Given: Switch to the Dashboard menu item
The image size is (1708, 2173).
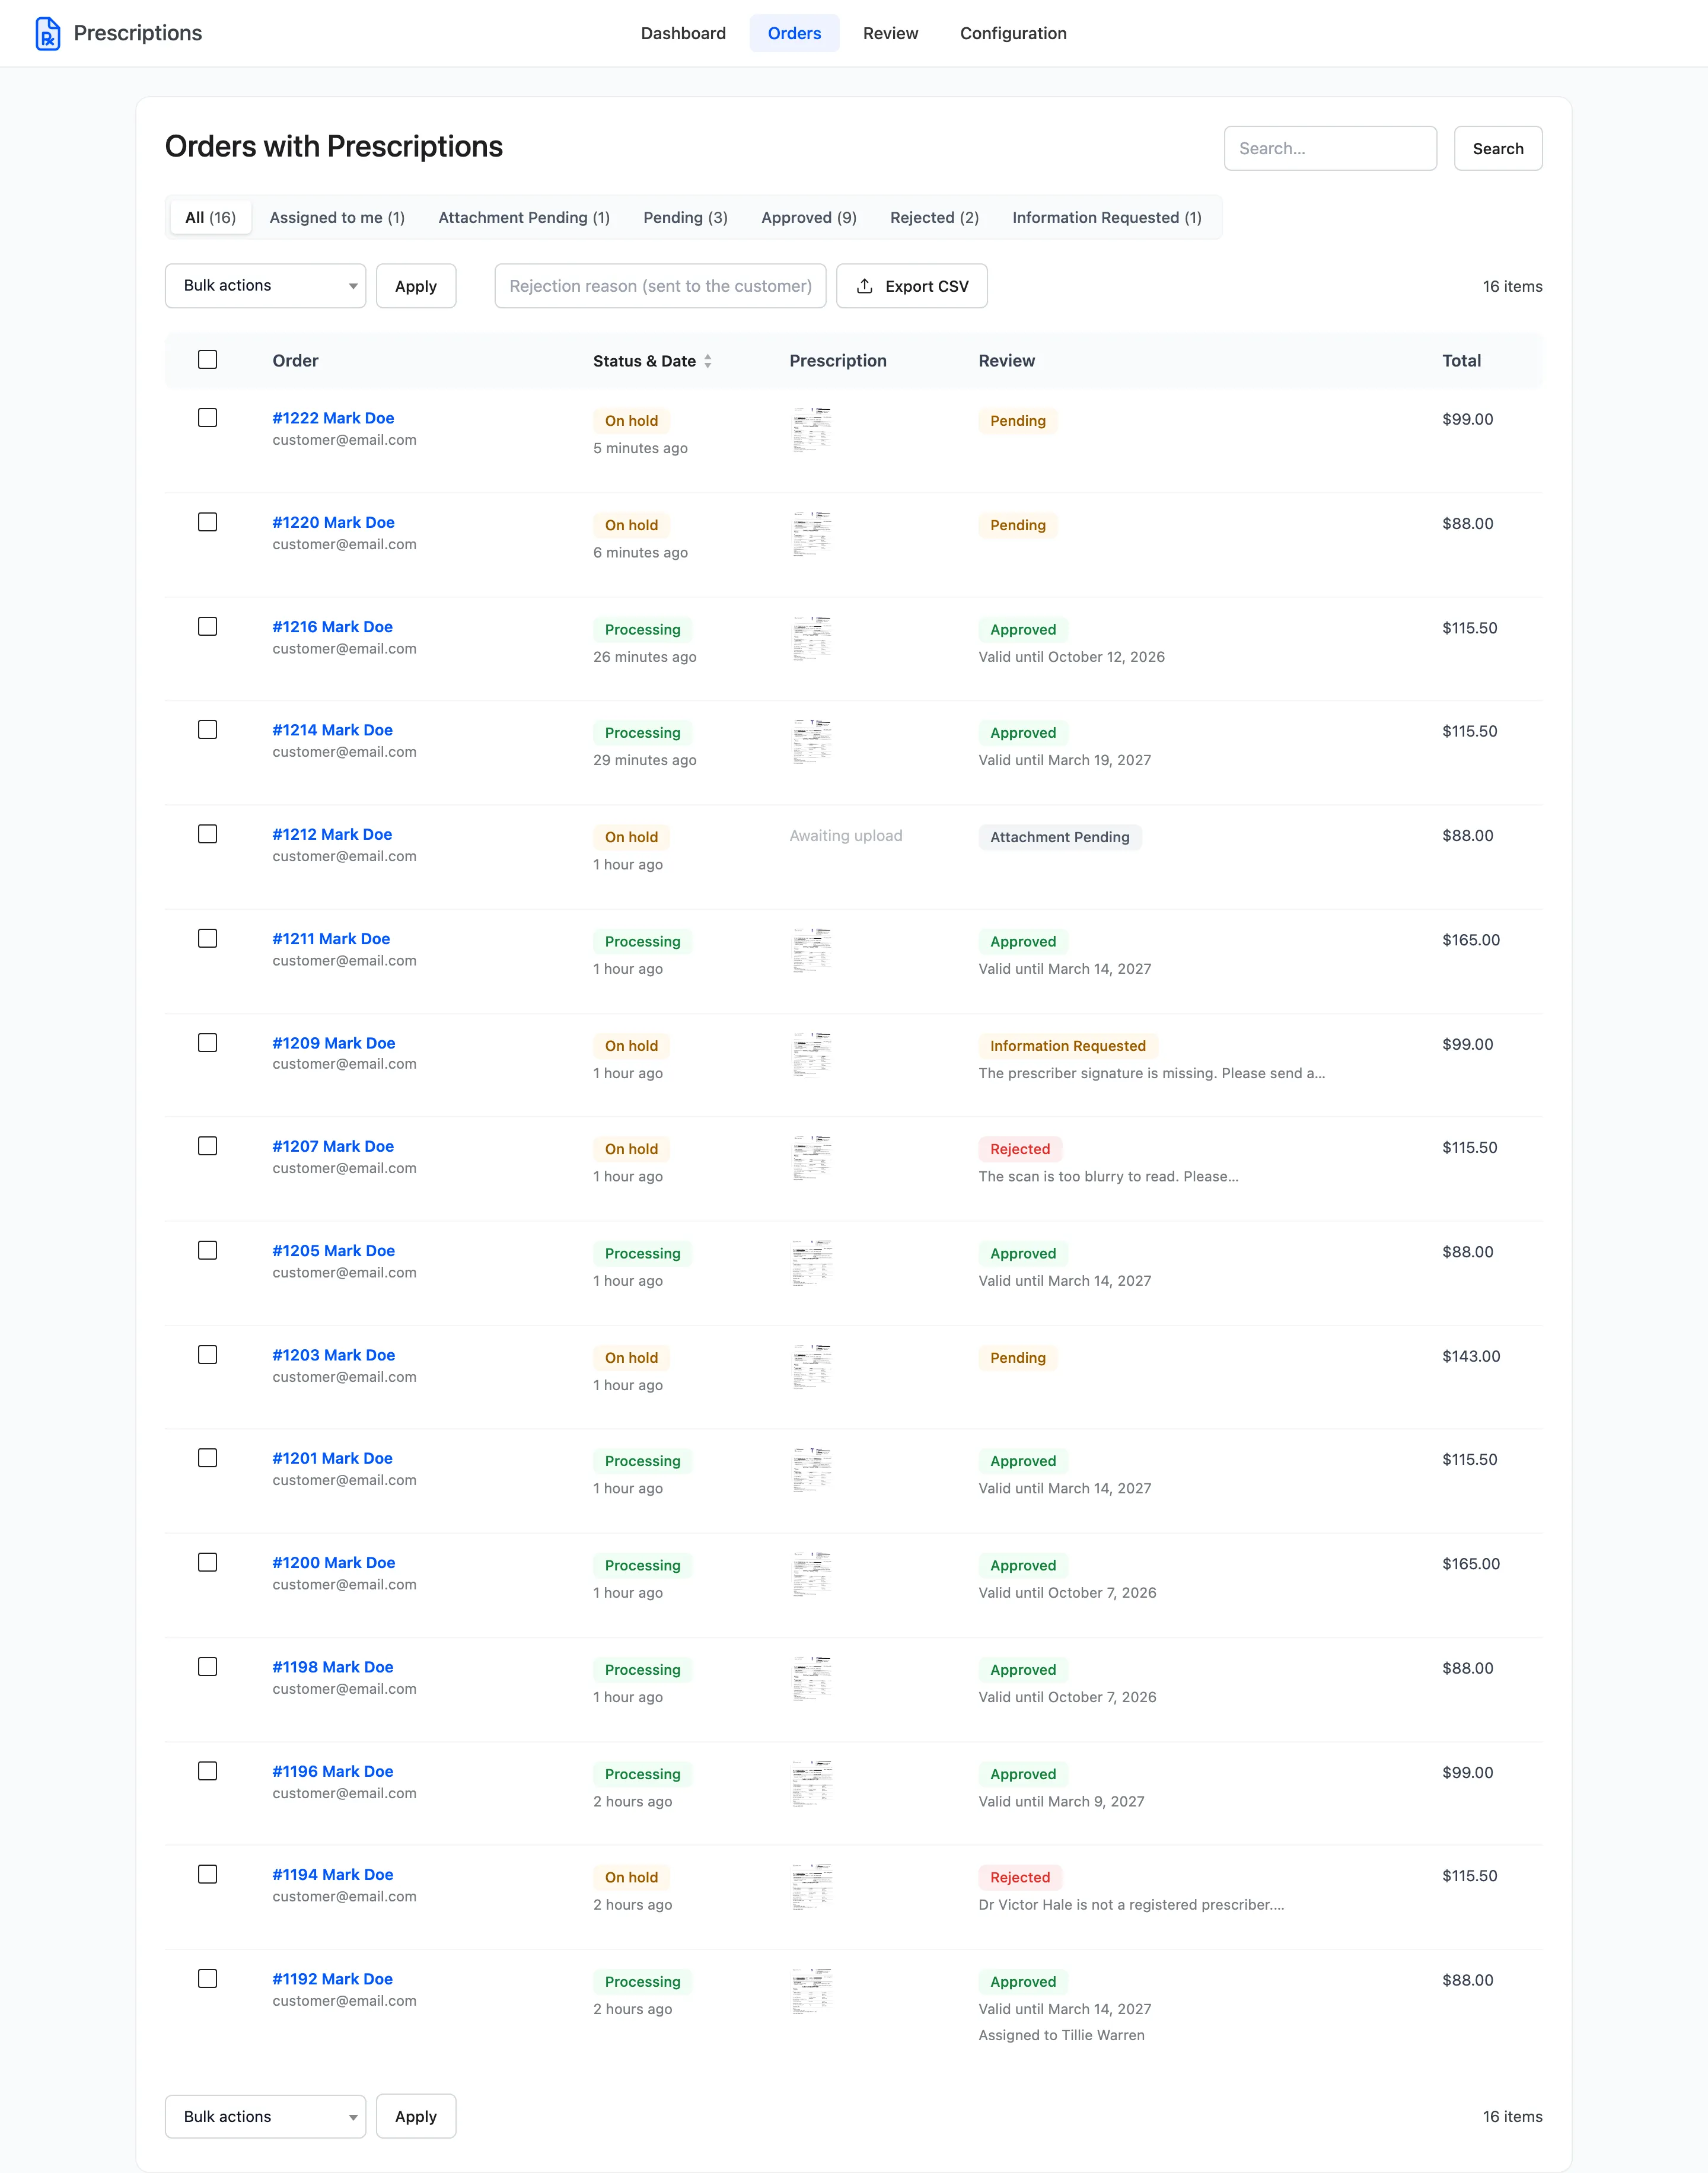Looking at the screenshot, I should (683, 33).
